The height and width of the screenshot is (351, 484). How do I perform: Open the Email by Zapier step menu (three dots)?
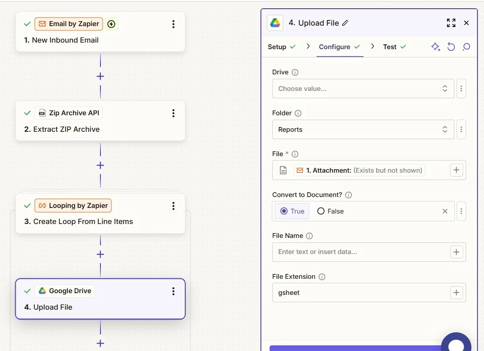tap(173, 24)
